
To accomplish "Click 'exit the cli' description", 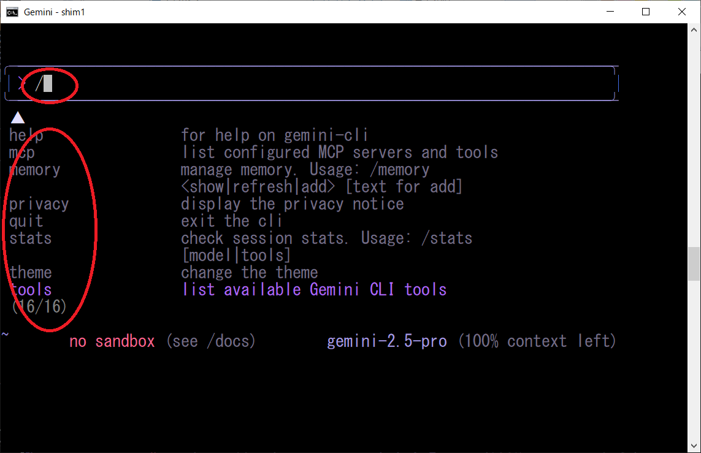I will [x=231, y=221].
